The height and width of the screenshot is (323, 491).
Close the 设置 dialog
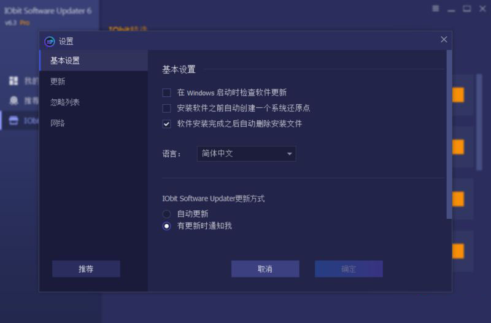[444, 39]
